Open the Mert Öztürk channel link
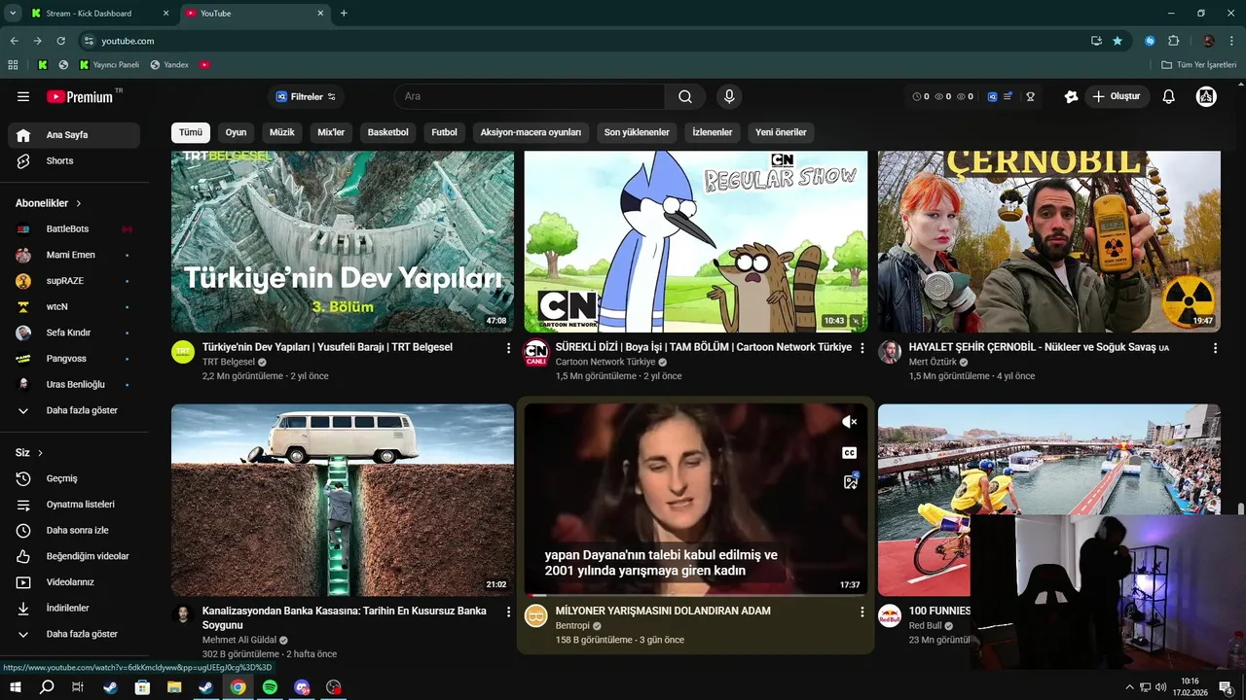Viewport: 1246px width, 700px height. point(933,362)
